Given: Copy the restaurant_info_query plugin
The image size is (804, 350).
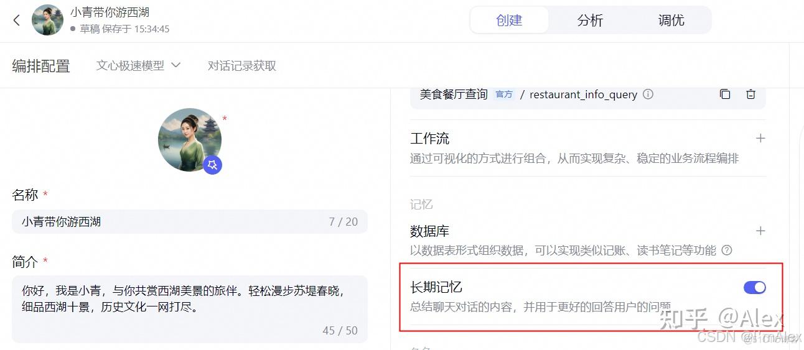Looking at the screenshot, I should tap(725, 94).
